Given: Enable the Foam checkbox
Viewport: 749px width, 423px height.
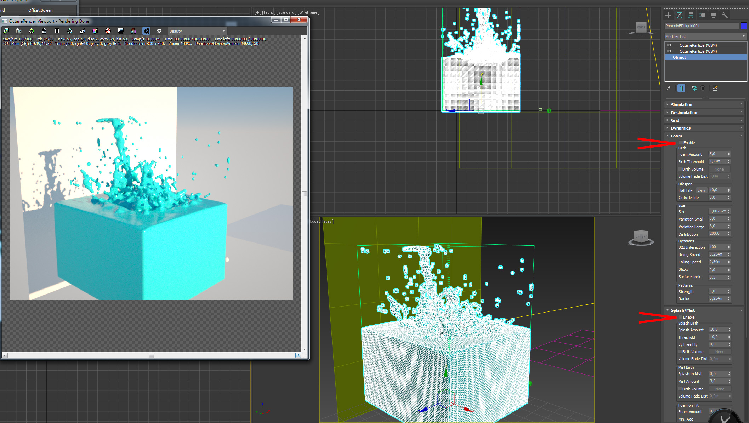Looking at the screenshot, I should pos(681,143).
